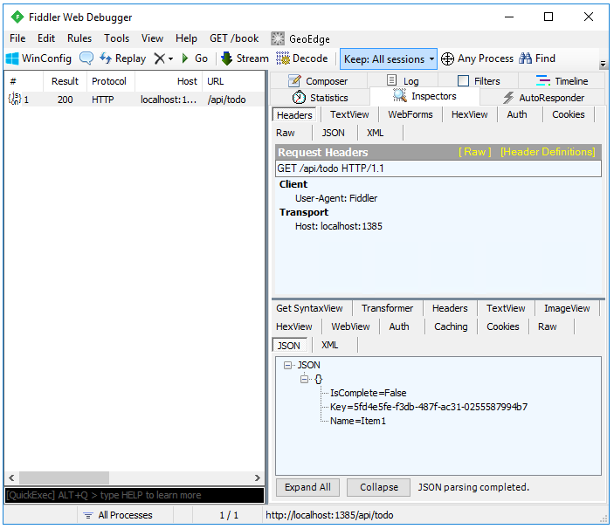
Task: Click the Host: localhost:1385 header
Action: coord(338,226)
